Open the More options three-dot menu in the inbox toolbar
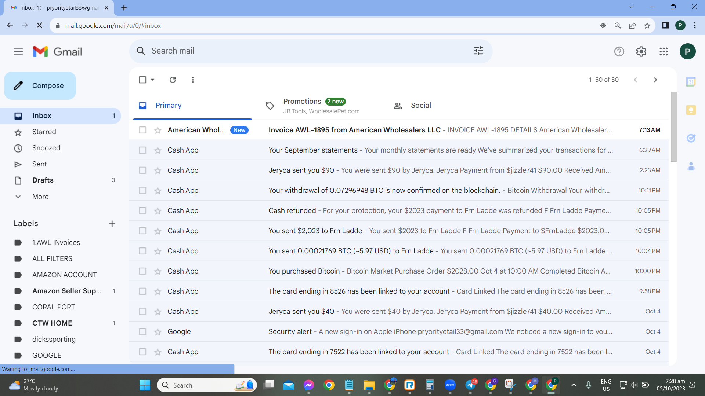 [193, 80]
